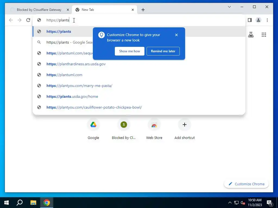Open the notification center icon
This screenshot has height=208, width=278.
pos(269,203)
